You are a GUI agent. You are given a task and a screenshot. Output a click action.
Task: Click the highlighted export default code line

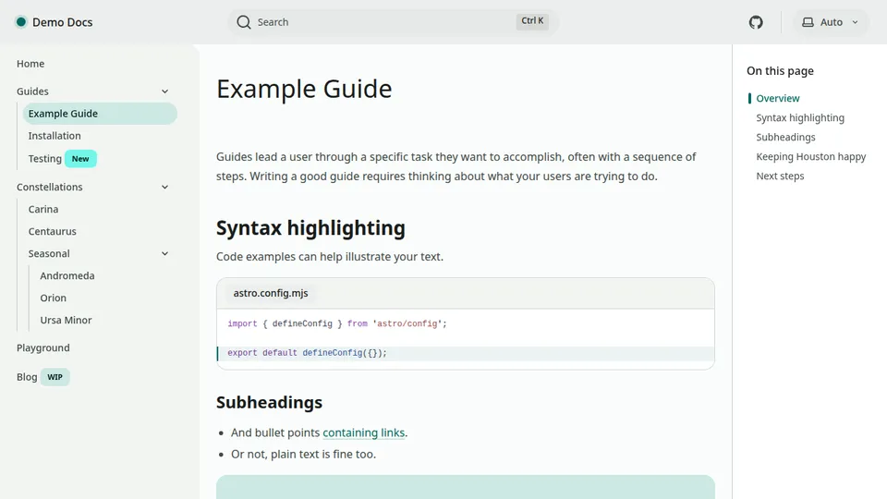click(465, 353)
